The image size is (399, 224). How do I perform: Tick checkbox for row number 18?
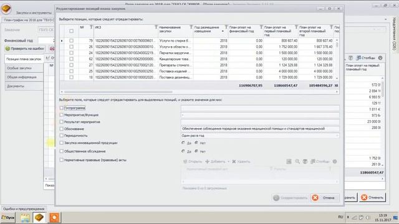[x=71, y=77]
